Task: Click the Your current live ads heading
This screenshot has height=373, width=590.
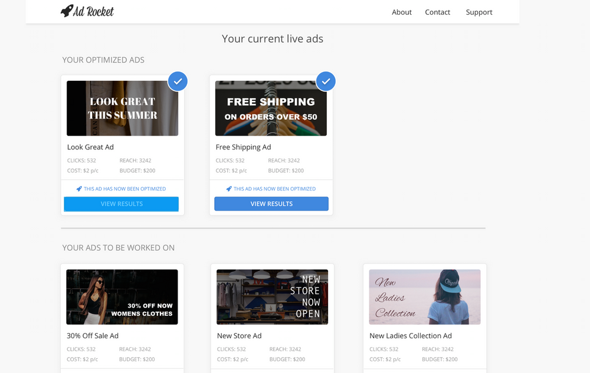Action: pos(272,38)
